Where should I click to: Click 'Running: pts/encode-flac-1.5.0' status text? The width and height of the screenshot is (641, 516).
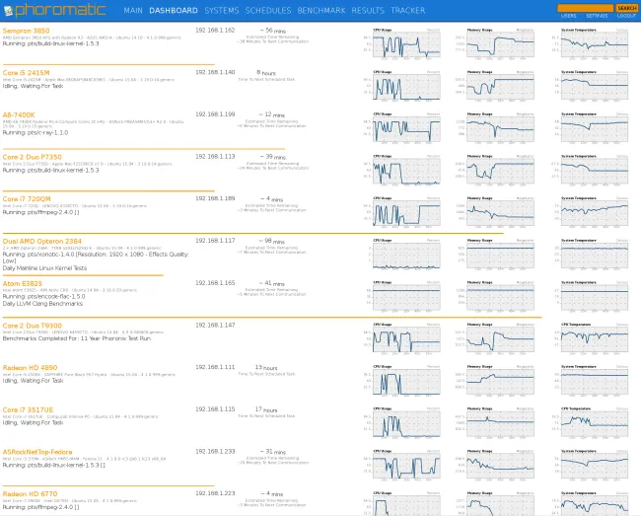(x=43, y=296)
